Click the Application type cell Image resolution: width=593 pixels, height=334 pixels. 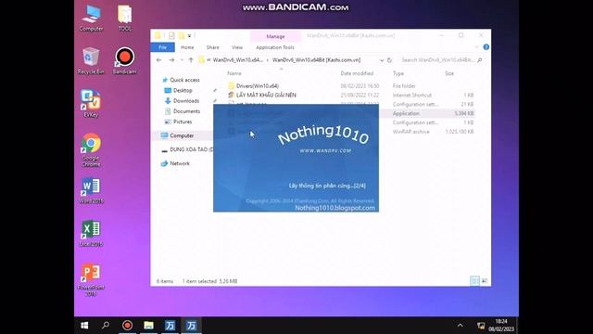tap(406, 113)
